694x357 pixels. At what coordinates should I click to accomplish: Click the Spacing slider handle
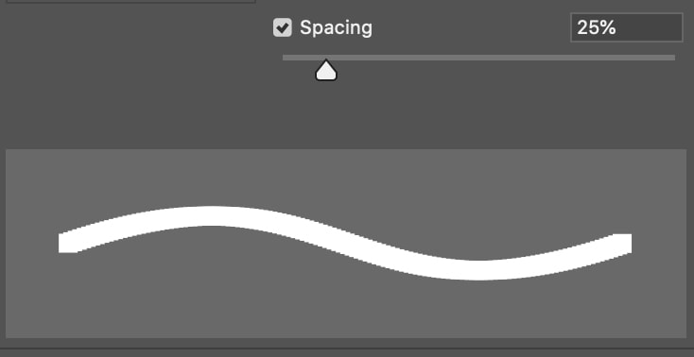click(x=326, y=70)
